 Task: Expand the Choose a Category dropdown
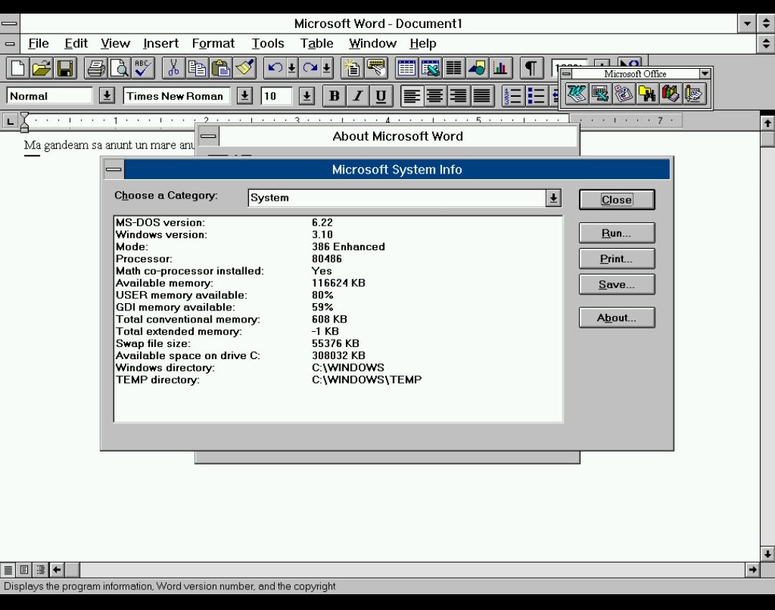click(553, 199)
